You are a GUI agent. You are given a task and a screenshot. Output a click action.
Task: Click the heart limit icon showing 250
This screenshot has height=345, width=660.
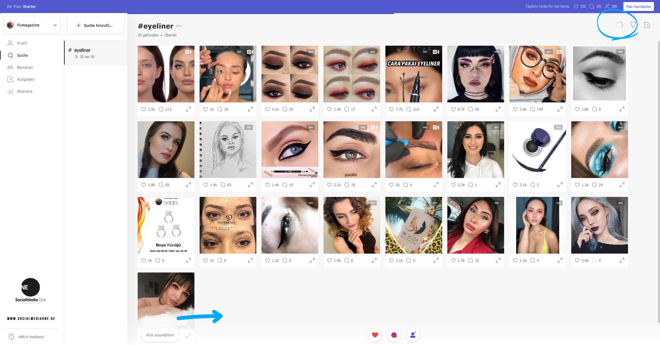(x=576, y=6)
